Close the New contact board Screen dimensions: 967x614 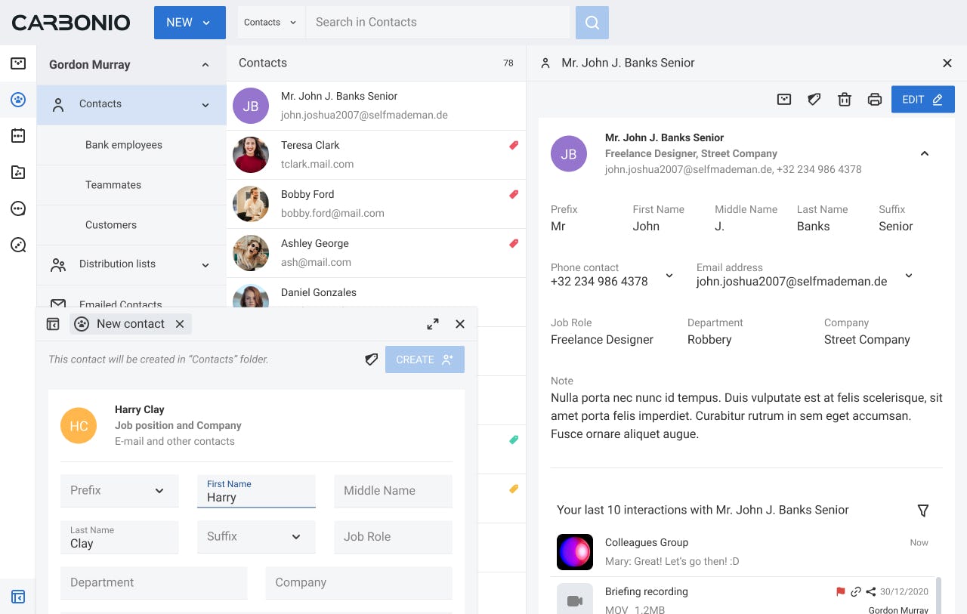click(460, 324)
